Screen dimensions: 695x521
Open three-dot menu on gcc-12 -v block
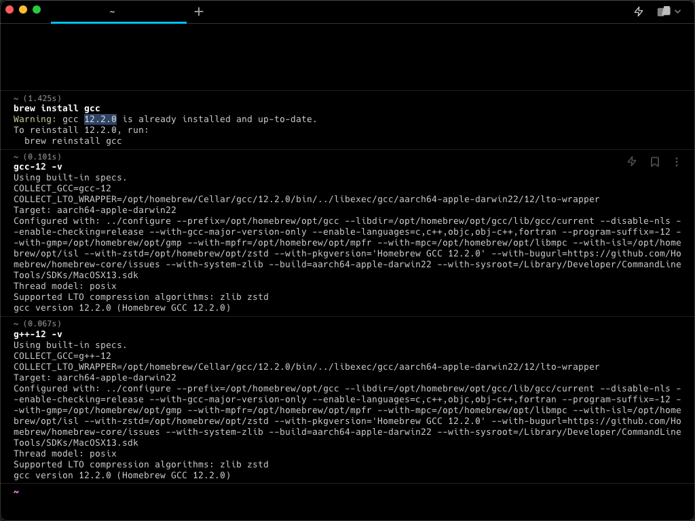coord(677,161)
